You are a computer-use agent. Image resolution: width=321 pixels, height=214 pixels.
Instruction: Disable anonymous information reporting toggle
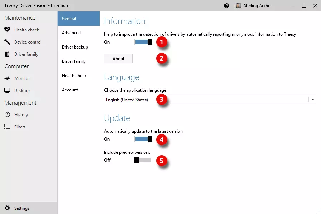point(143,42)
